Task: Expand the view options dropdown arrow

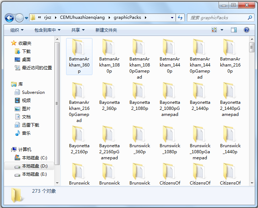Action: point(222,30)
